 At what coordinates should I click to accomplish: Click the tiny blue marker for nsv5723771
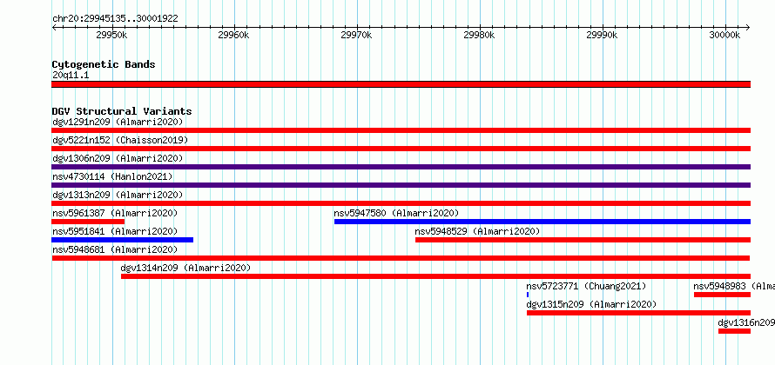click(x=528, y=295)
